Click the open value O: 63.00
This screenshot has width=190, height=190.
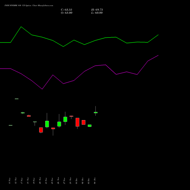(66, 13)
